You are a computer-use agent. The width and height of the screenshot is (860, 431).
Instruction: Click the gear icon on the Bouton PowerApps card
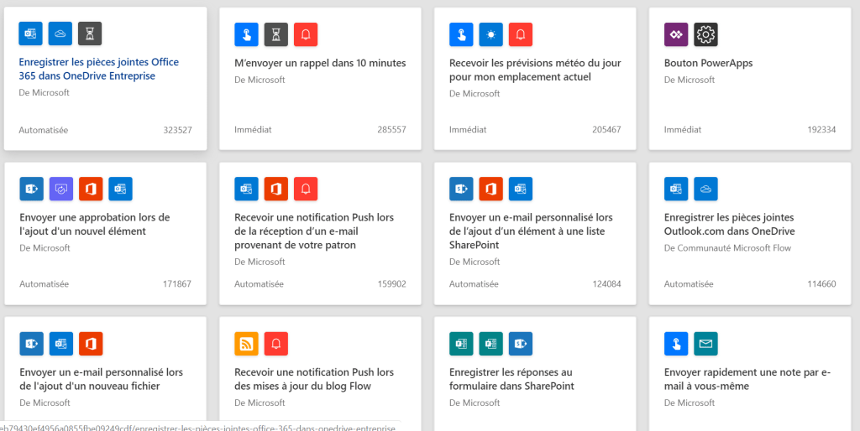(706, 34)
